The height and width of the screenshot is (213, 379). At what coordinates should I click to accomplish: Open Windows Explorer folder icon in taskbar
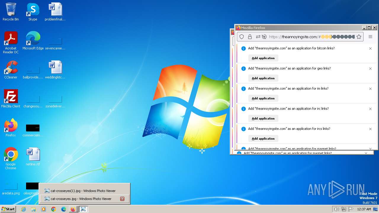[33, 209]
